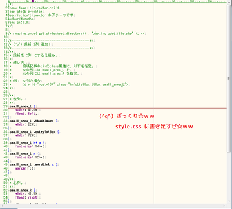This screenshot has height=209, width=232.
Task: Place cursor on the 'Theme Name: biz-vektor-child' line
Action: coord(34,8)
